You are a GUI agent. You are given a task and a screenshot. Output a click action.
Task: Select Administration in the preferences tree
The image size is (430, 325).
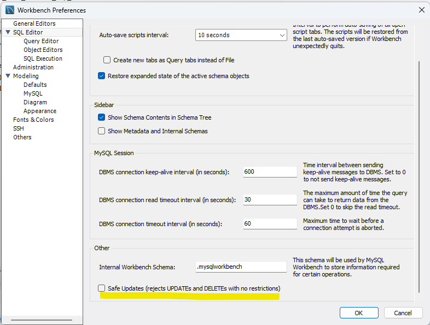(x=33, y=67)
